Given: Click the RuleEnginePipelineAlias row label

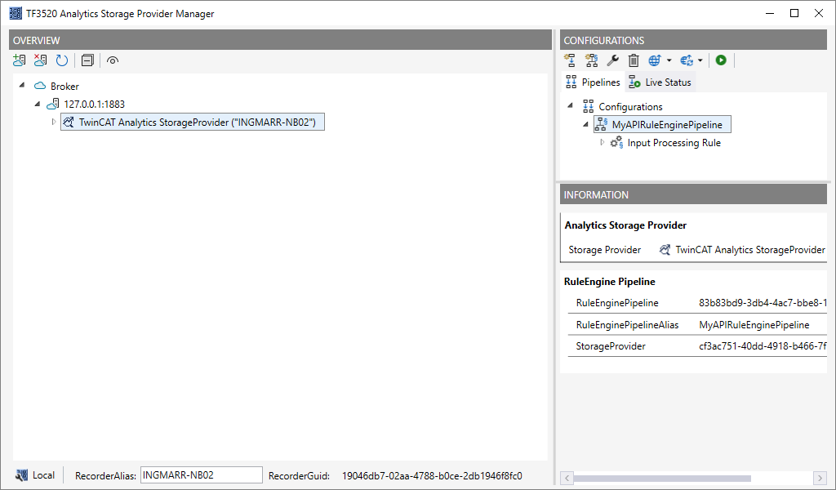Looking at the screenshot, I should click(628, 325).
